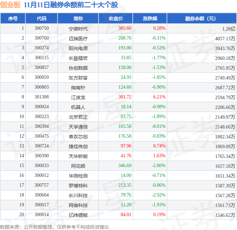
Task: Click the closing price 385.60
Action: [125, 28]
